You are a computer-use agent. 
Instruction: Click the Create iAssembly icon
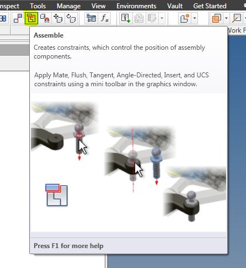coord(126,18)
